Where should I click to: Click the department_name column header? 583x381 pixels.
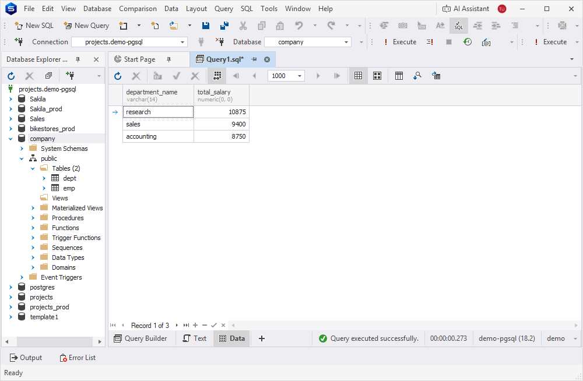point(158,95)
